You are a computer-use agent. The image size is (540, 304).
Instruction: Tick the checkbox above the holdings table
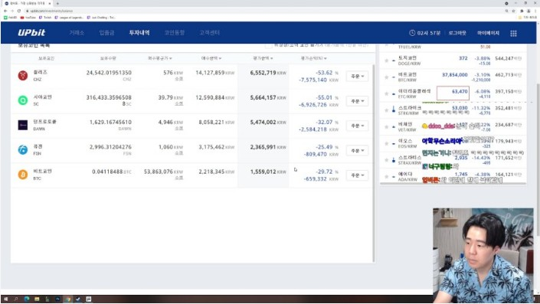click(268, 45)
